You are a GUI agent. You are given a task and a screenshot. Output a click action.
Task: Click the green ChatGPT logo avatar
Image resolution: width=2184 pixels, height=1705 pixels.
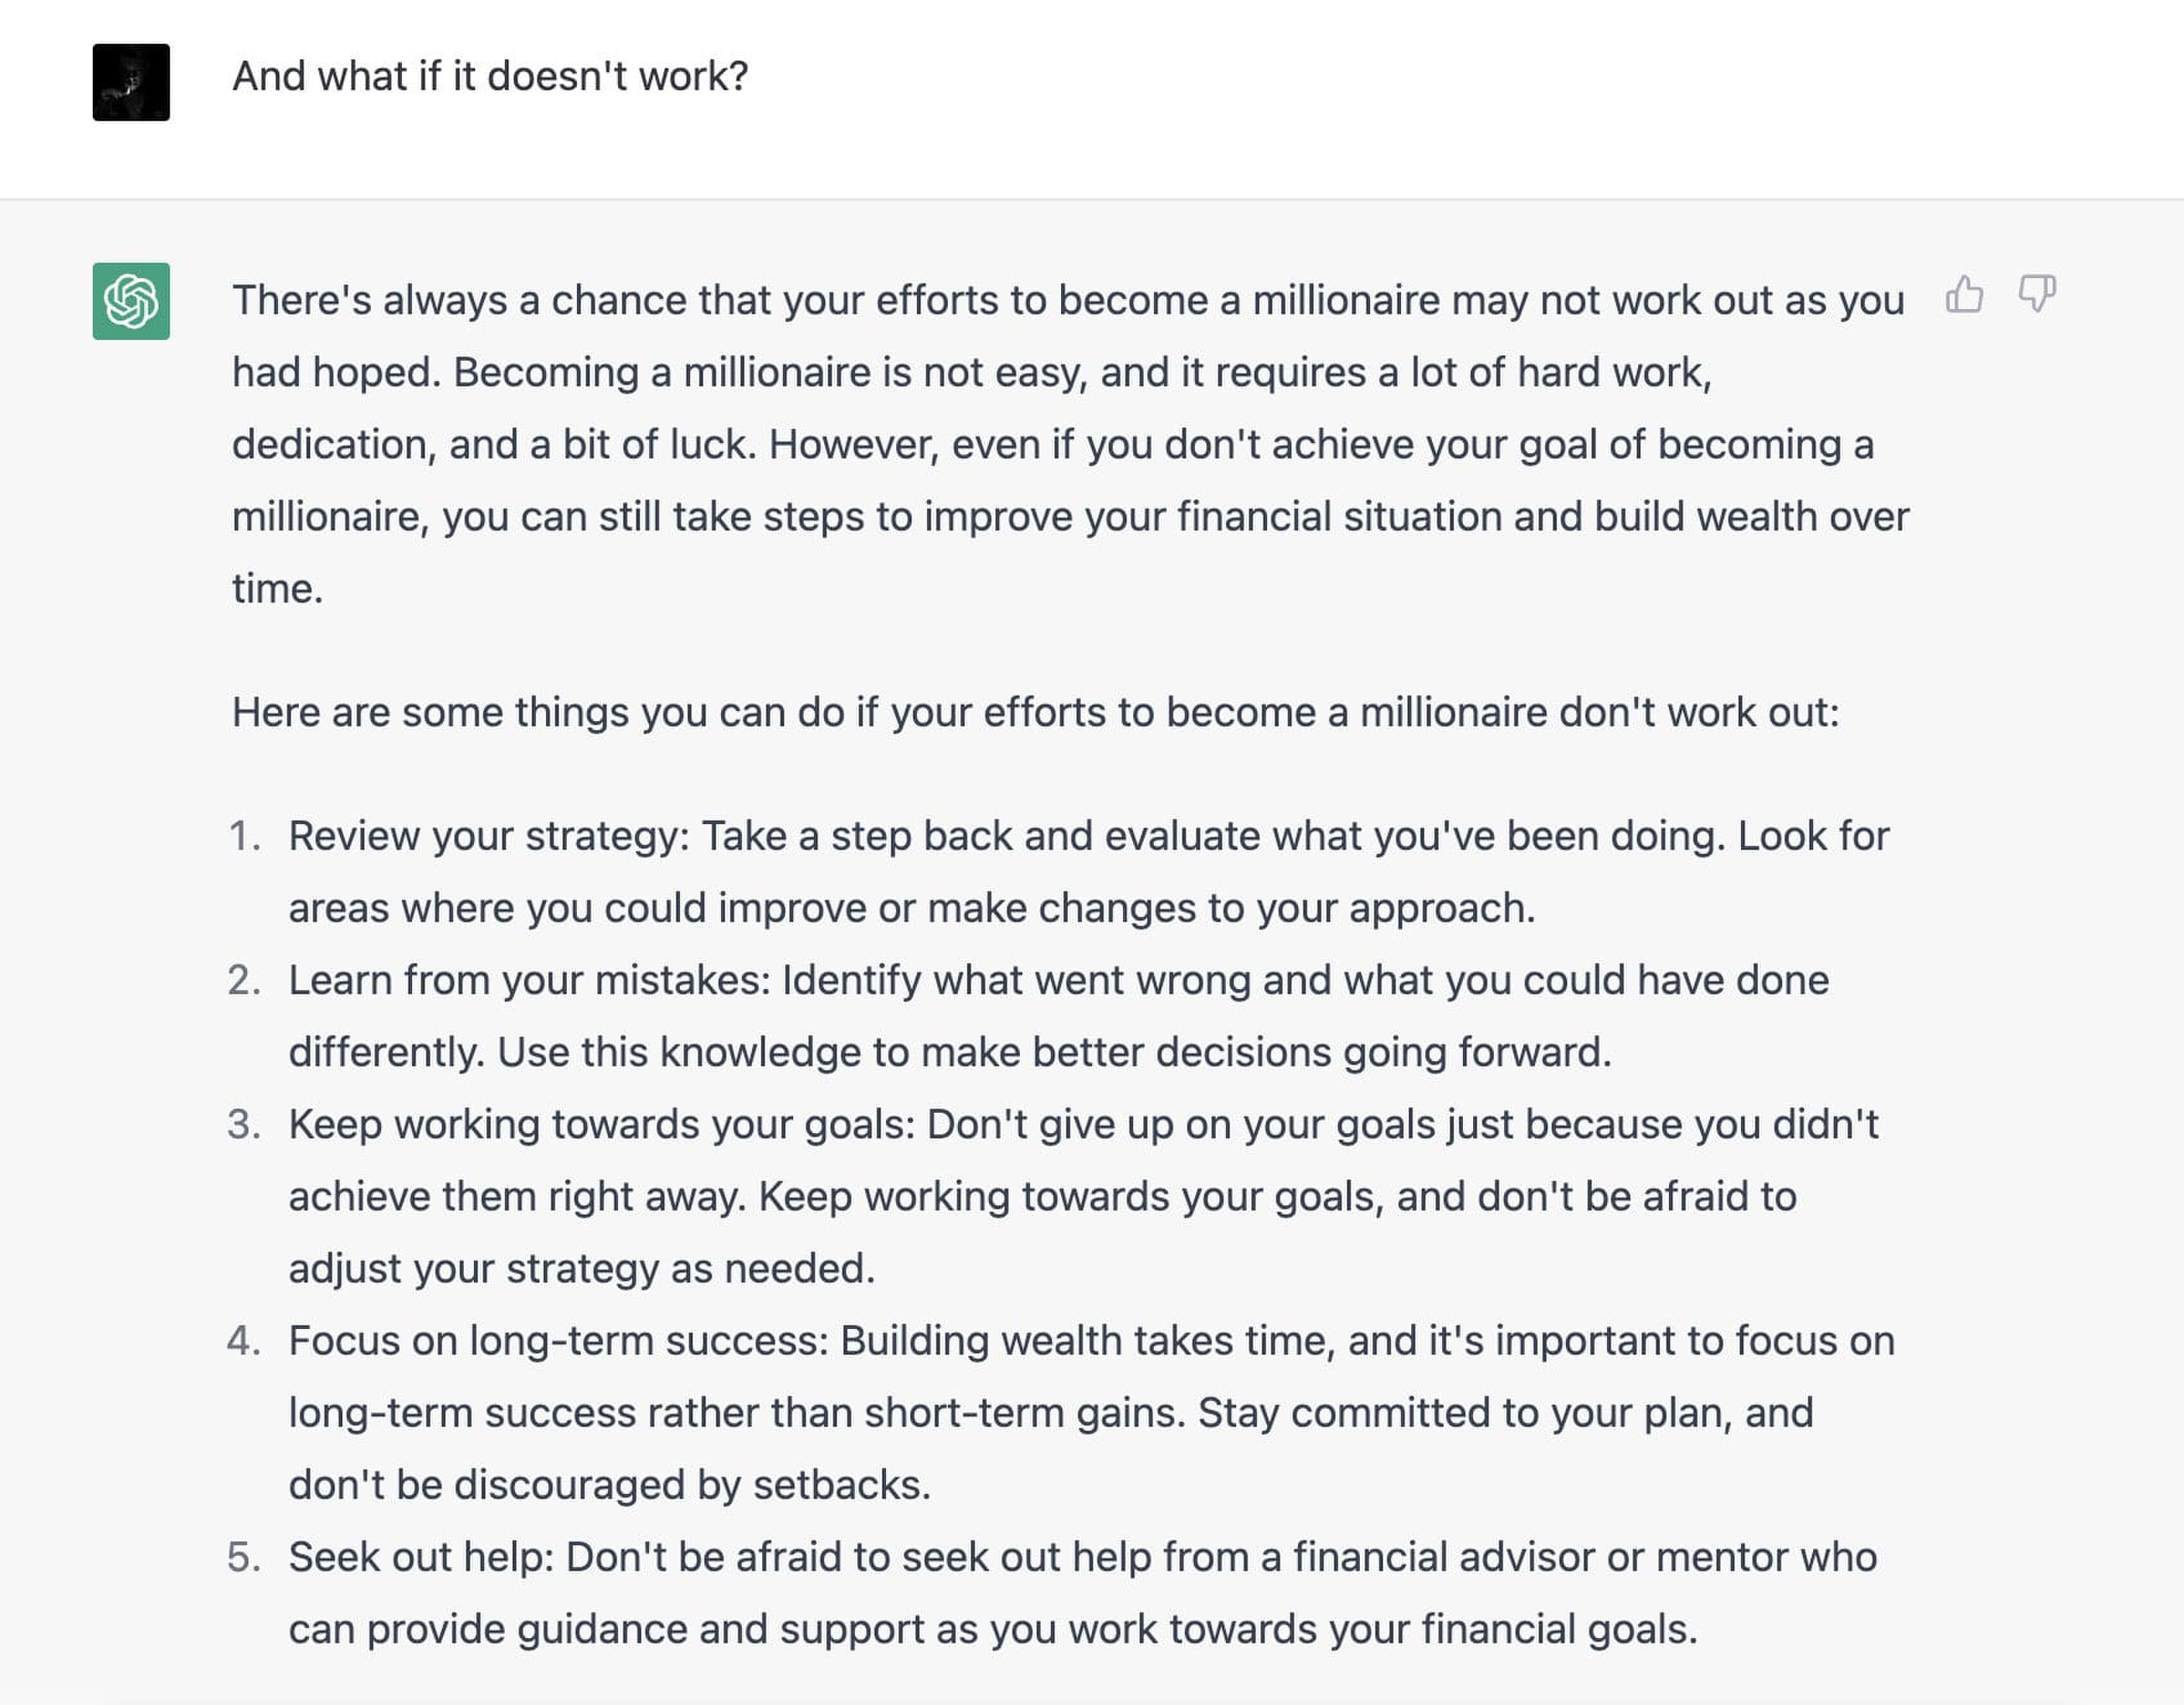[x=131, y=301]
